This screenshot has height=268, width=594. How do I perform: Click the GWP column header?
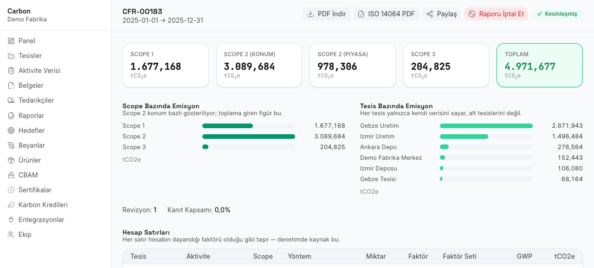[x=524, y=256]
